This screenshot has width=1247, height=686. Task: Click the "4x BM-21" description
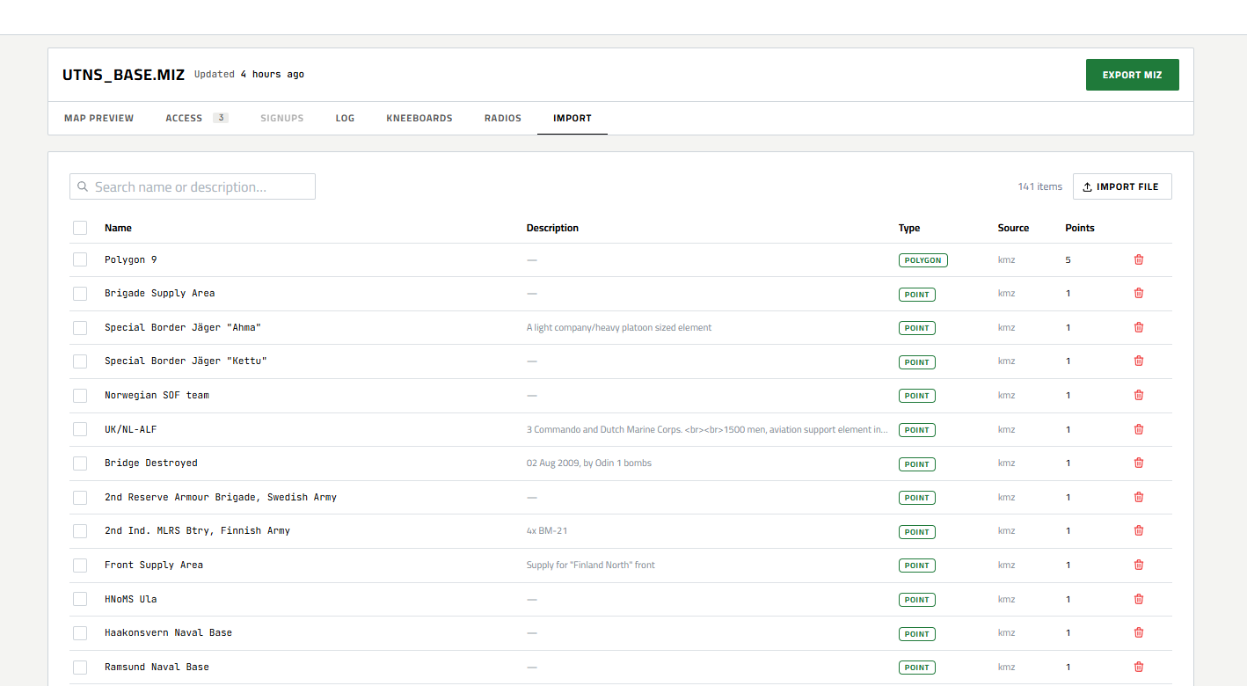click(x=547, y=530)
